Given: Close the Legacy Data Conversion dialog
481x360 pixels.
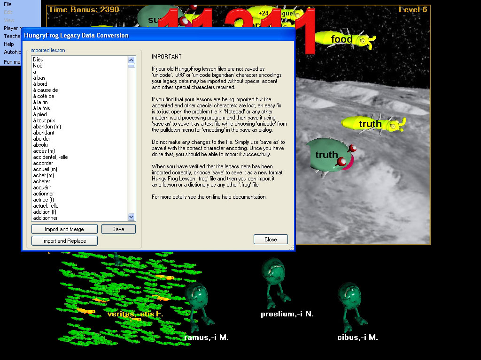Looking at the screenshot, I should 271,240.
